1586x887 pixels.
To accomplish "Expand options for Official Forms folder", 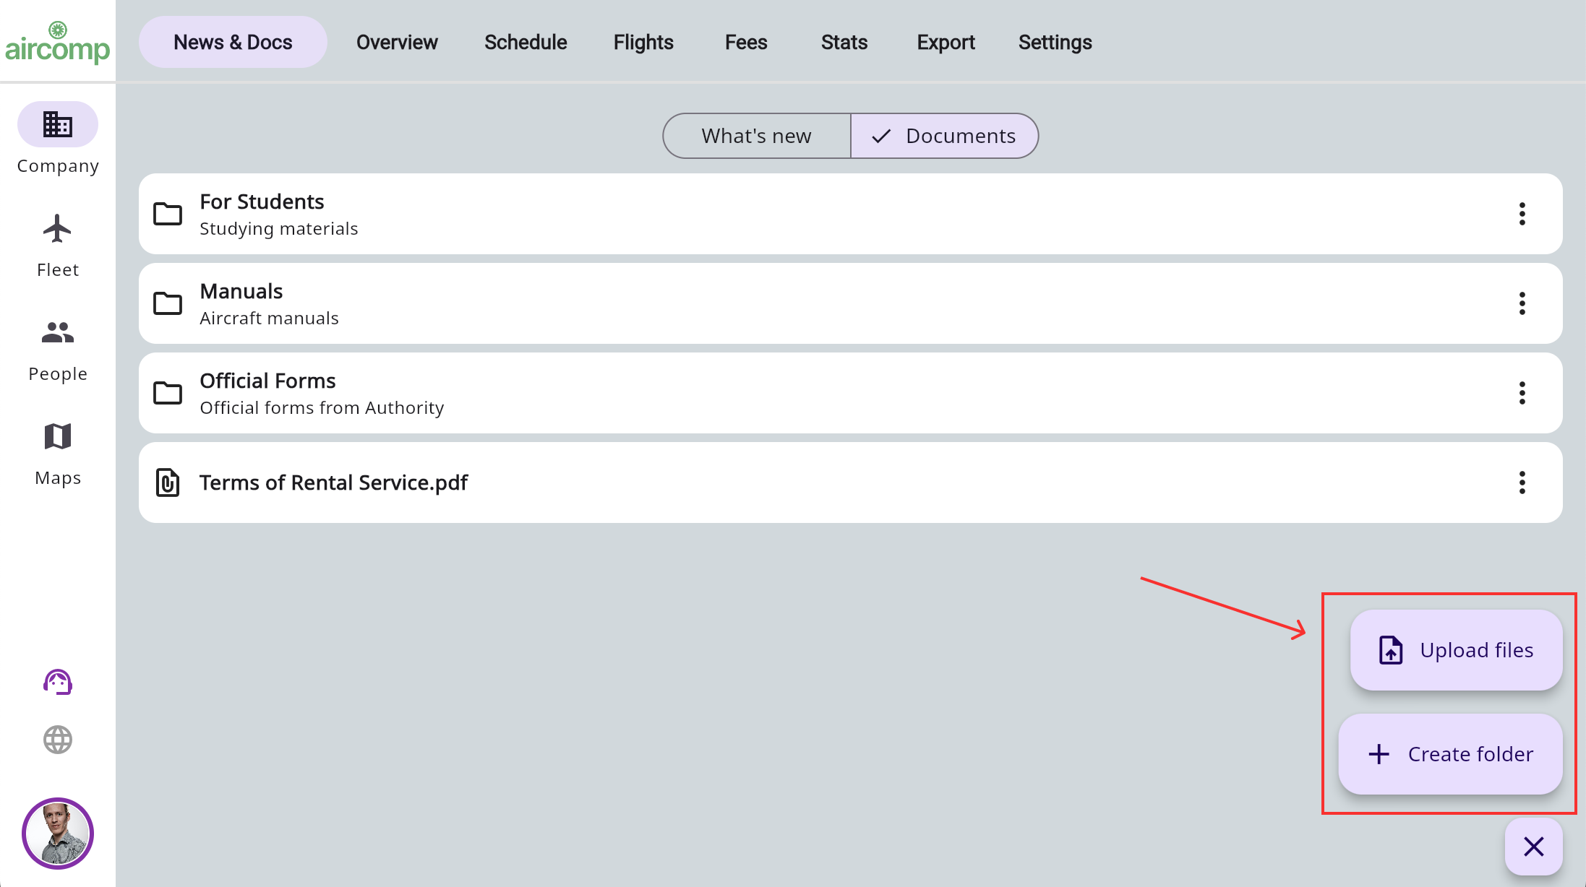I will point(1522,393).
